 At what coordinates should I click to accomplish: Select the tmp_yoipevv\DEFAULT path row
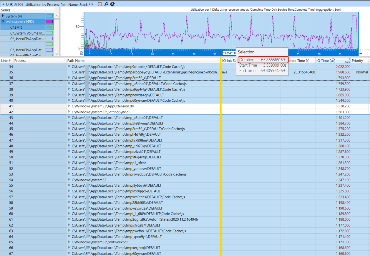[x=116, y=168]
